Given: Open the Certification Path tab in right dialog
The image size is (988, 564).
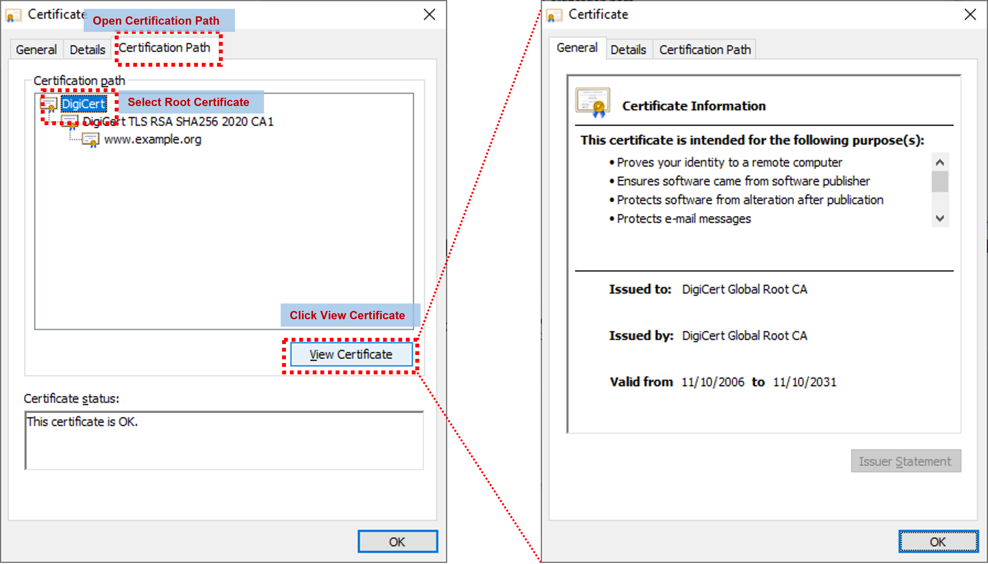Looking at the screenshot, I should [705, 49].
